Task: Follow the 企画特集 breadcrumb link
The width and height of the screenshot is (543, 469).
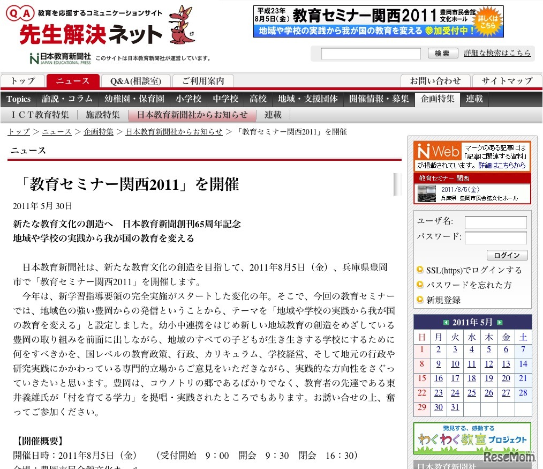Action: 99,132
